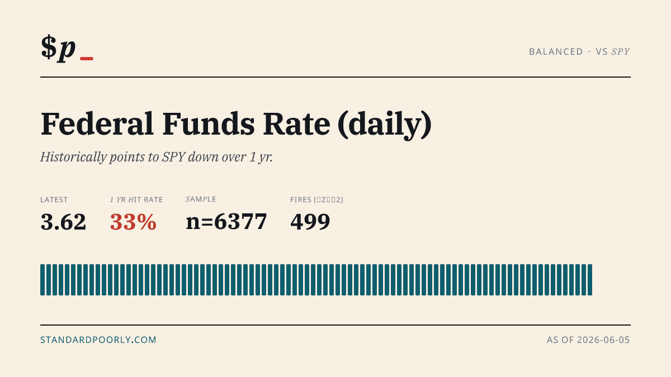Screen dimensions: 671x377
Task: Click the first teal bar in strip
Action: (x=42, y=280)
